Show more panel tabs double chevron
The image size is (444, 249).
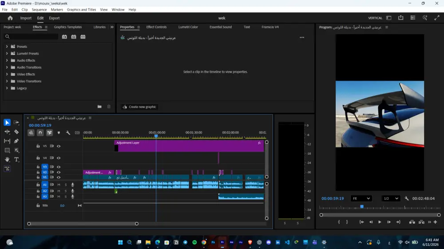coord(112,27)
